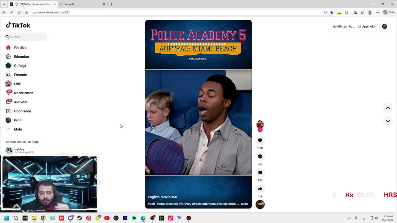
Task: Open the spinning sound disc
Action: point(260,204)
